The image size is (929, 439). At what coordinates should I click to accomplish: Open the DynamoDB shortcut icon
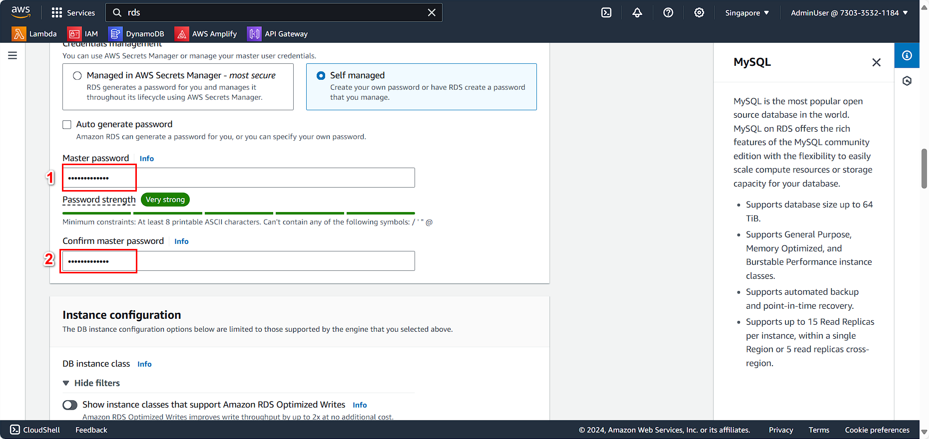(x=115, y=34)
